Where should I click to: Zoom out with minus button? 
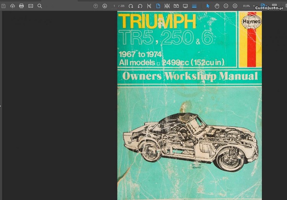tap(226, 6)
